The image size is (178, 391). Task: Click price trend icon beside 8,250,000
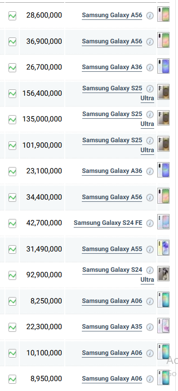[12, 301]
